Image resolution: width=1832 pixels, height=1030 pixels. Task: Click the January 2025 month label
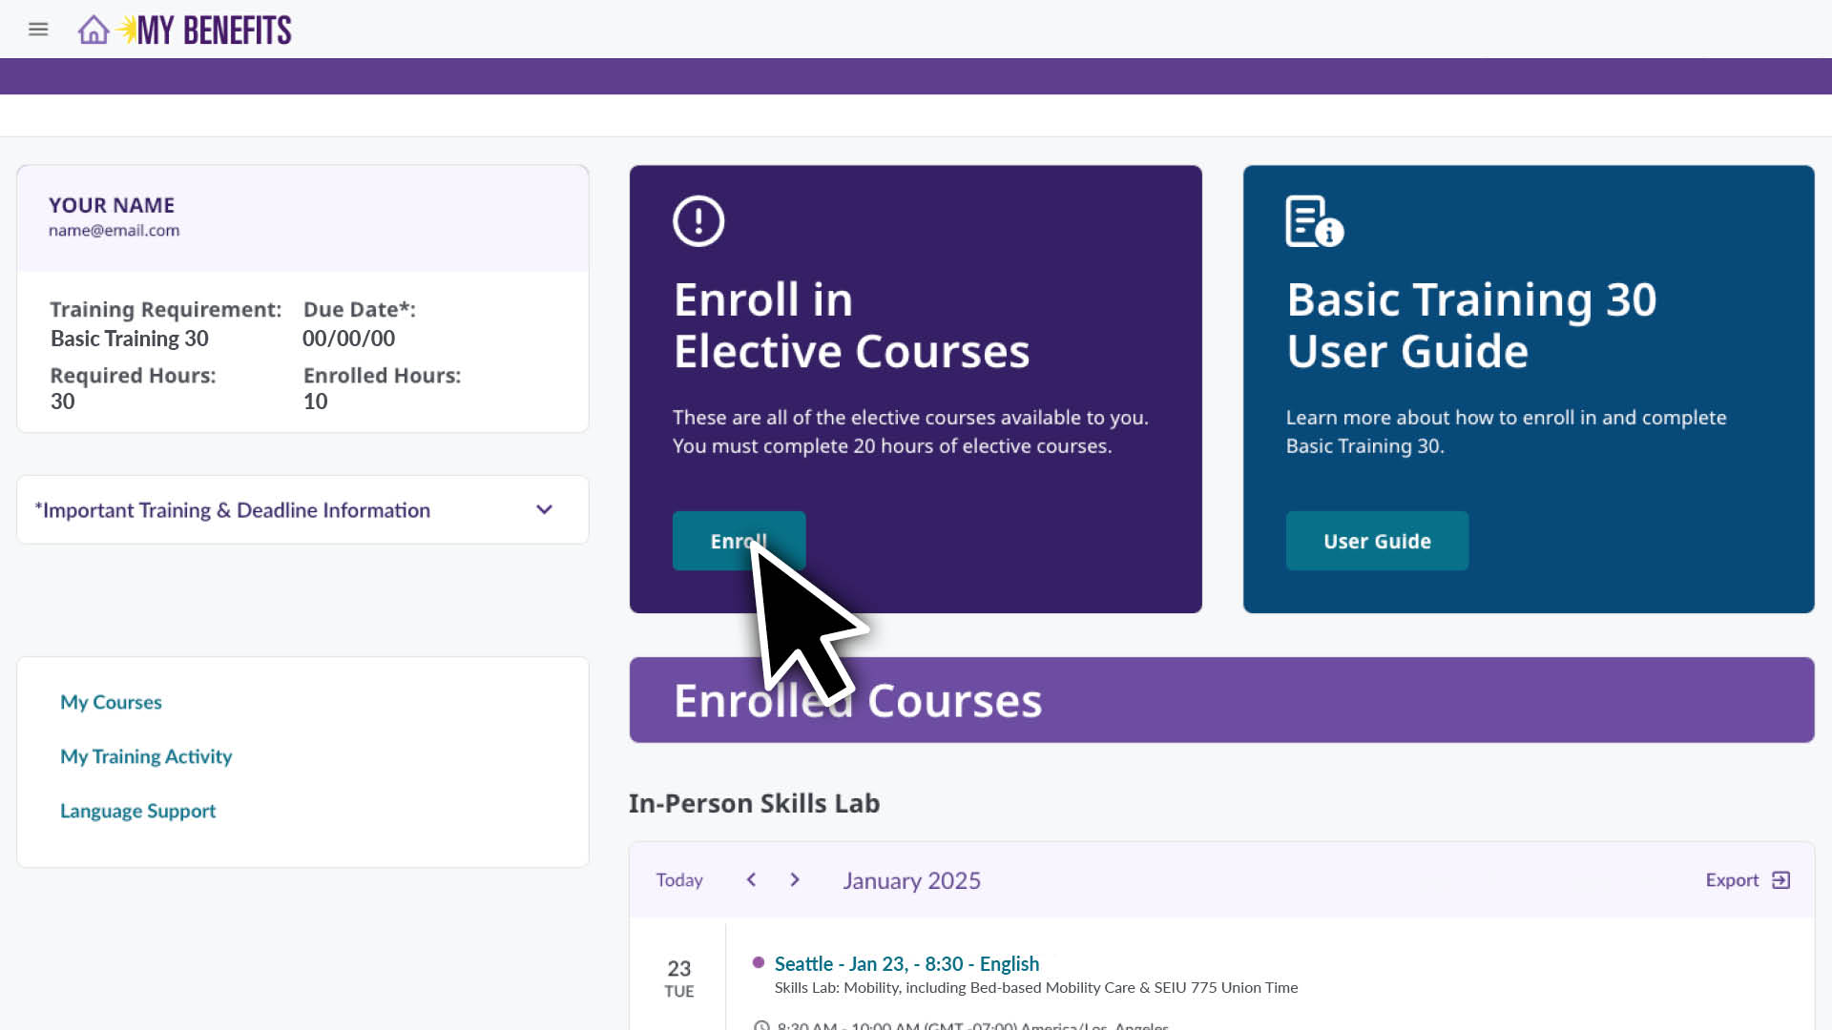pos(911,881)
